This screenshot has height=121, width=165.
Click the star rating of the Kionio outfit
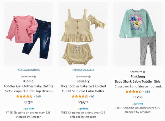24,96
